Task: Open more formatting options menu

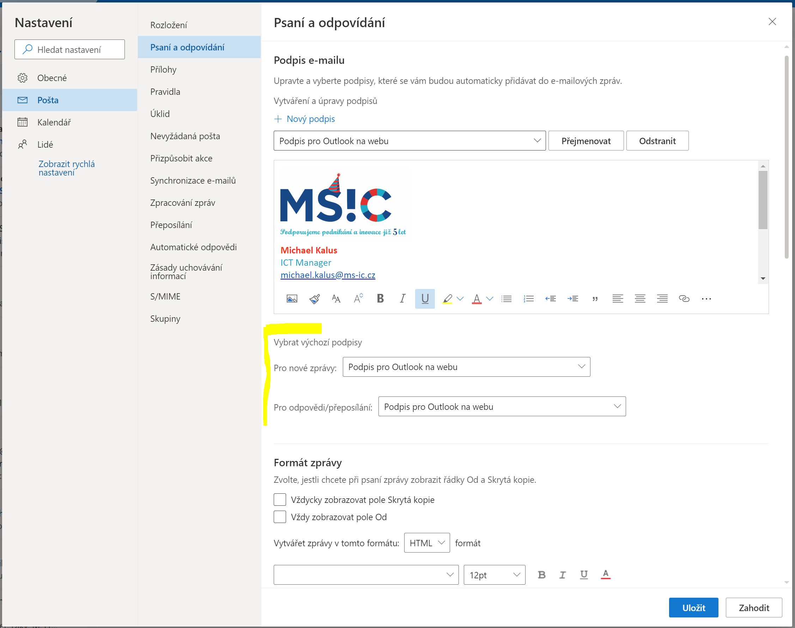Action: click(x=706, y=298)
